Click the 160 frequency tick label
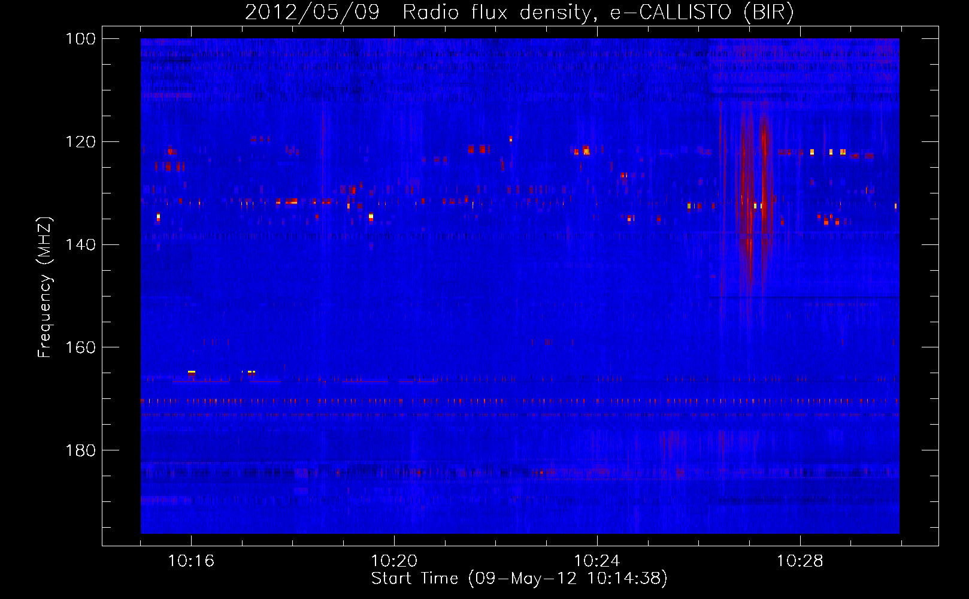The image size is (969, 599). (80, 347)
